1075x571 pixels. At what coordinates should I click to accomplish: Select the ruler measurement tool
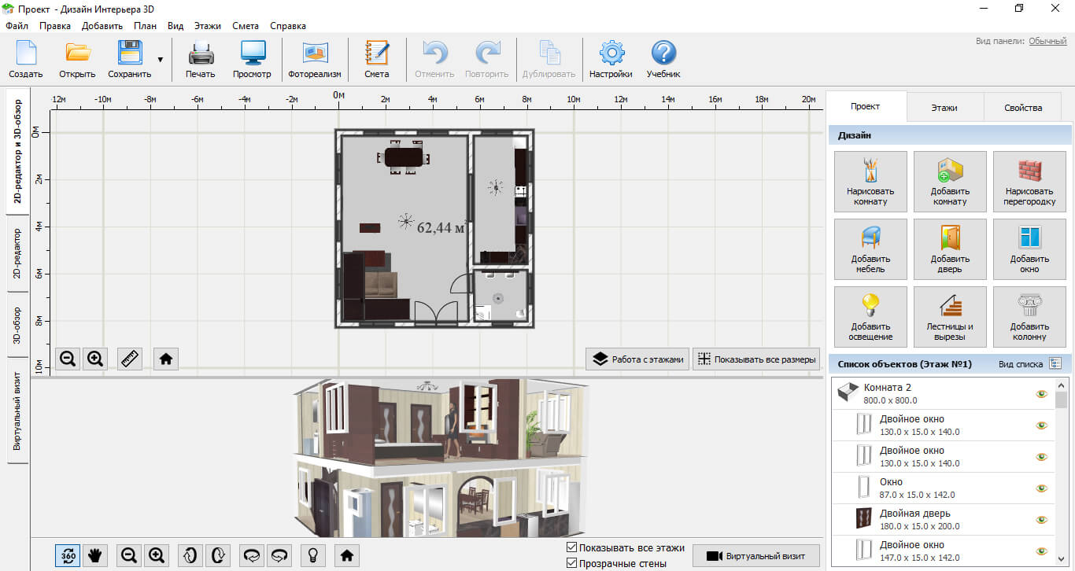(130, 359)
